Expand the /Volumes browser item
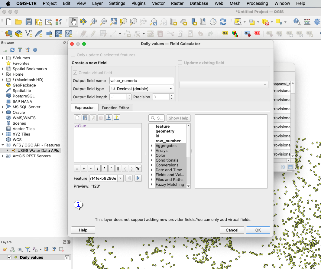This screenshot has width=321, height=269. [x=3, y=58]
